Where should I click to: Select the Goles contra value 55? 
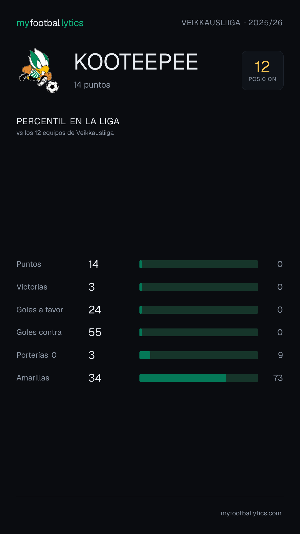coord(95,332)
